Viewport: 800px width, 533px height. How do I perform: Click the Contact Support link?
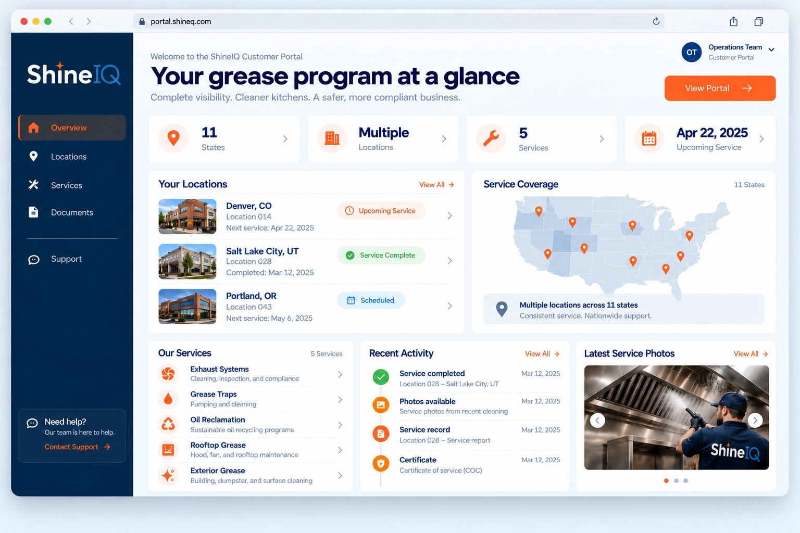pyautogui.click(x=77, y=447)
